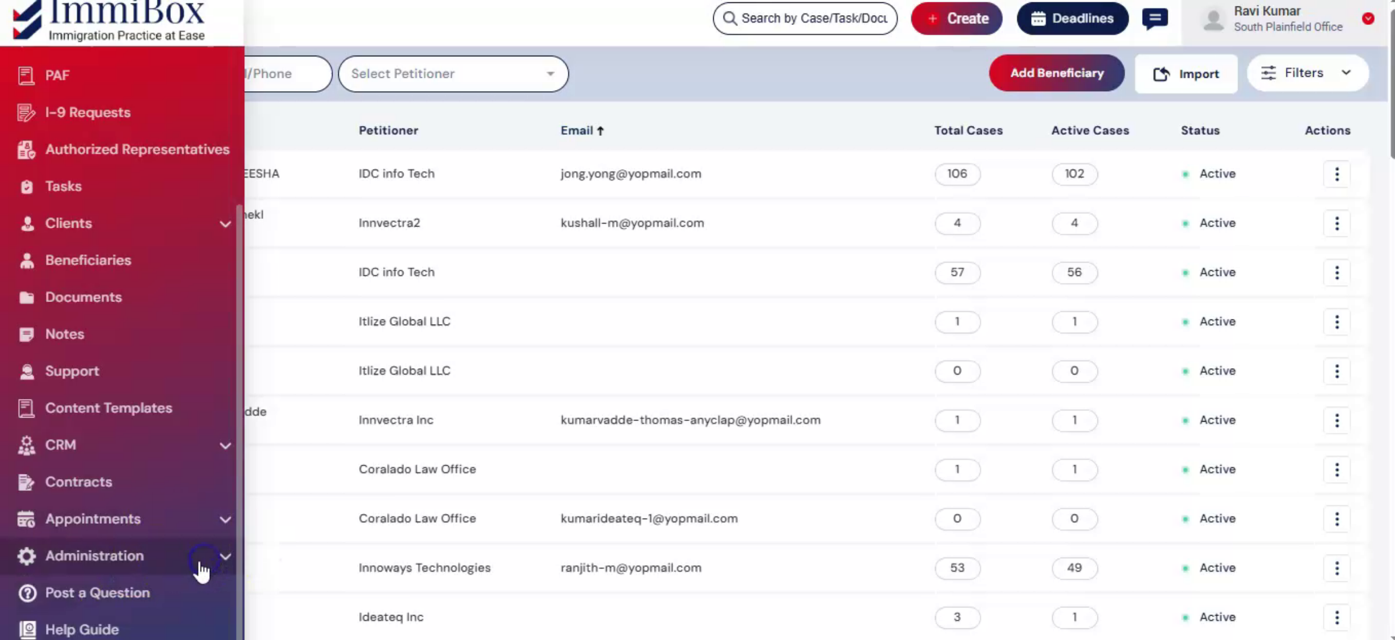Image resolution: width=1395 pixels, height=640 pixels.
Task: Expand the Administration submenu chevron
Action: click(226, 557)
